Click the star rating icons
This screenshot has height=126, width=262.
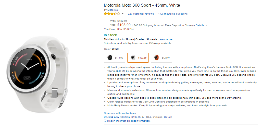(112, 14)
